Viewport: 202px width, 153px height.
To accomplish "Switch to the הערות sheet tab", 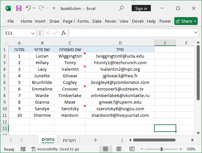I will (x=69, y=140).
